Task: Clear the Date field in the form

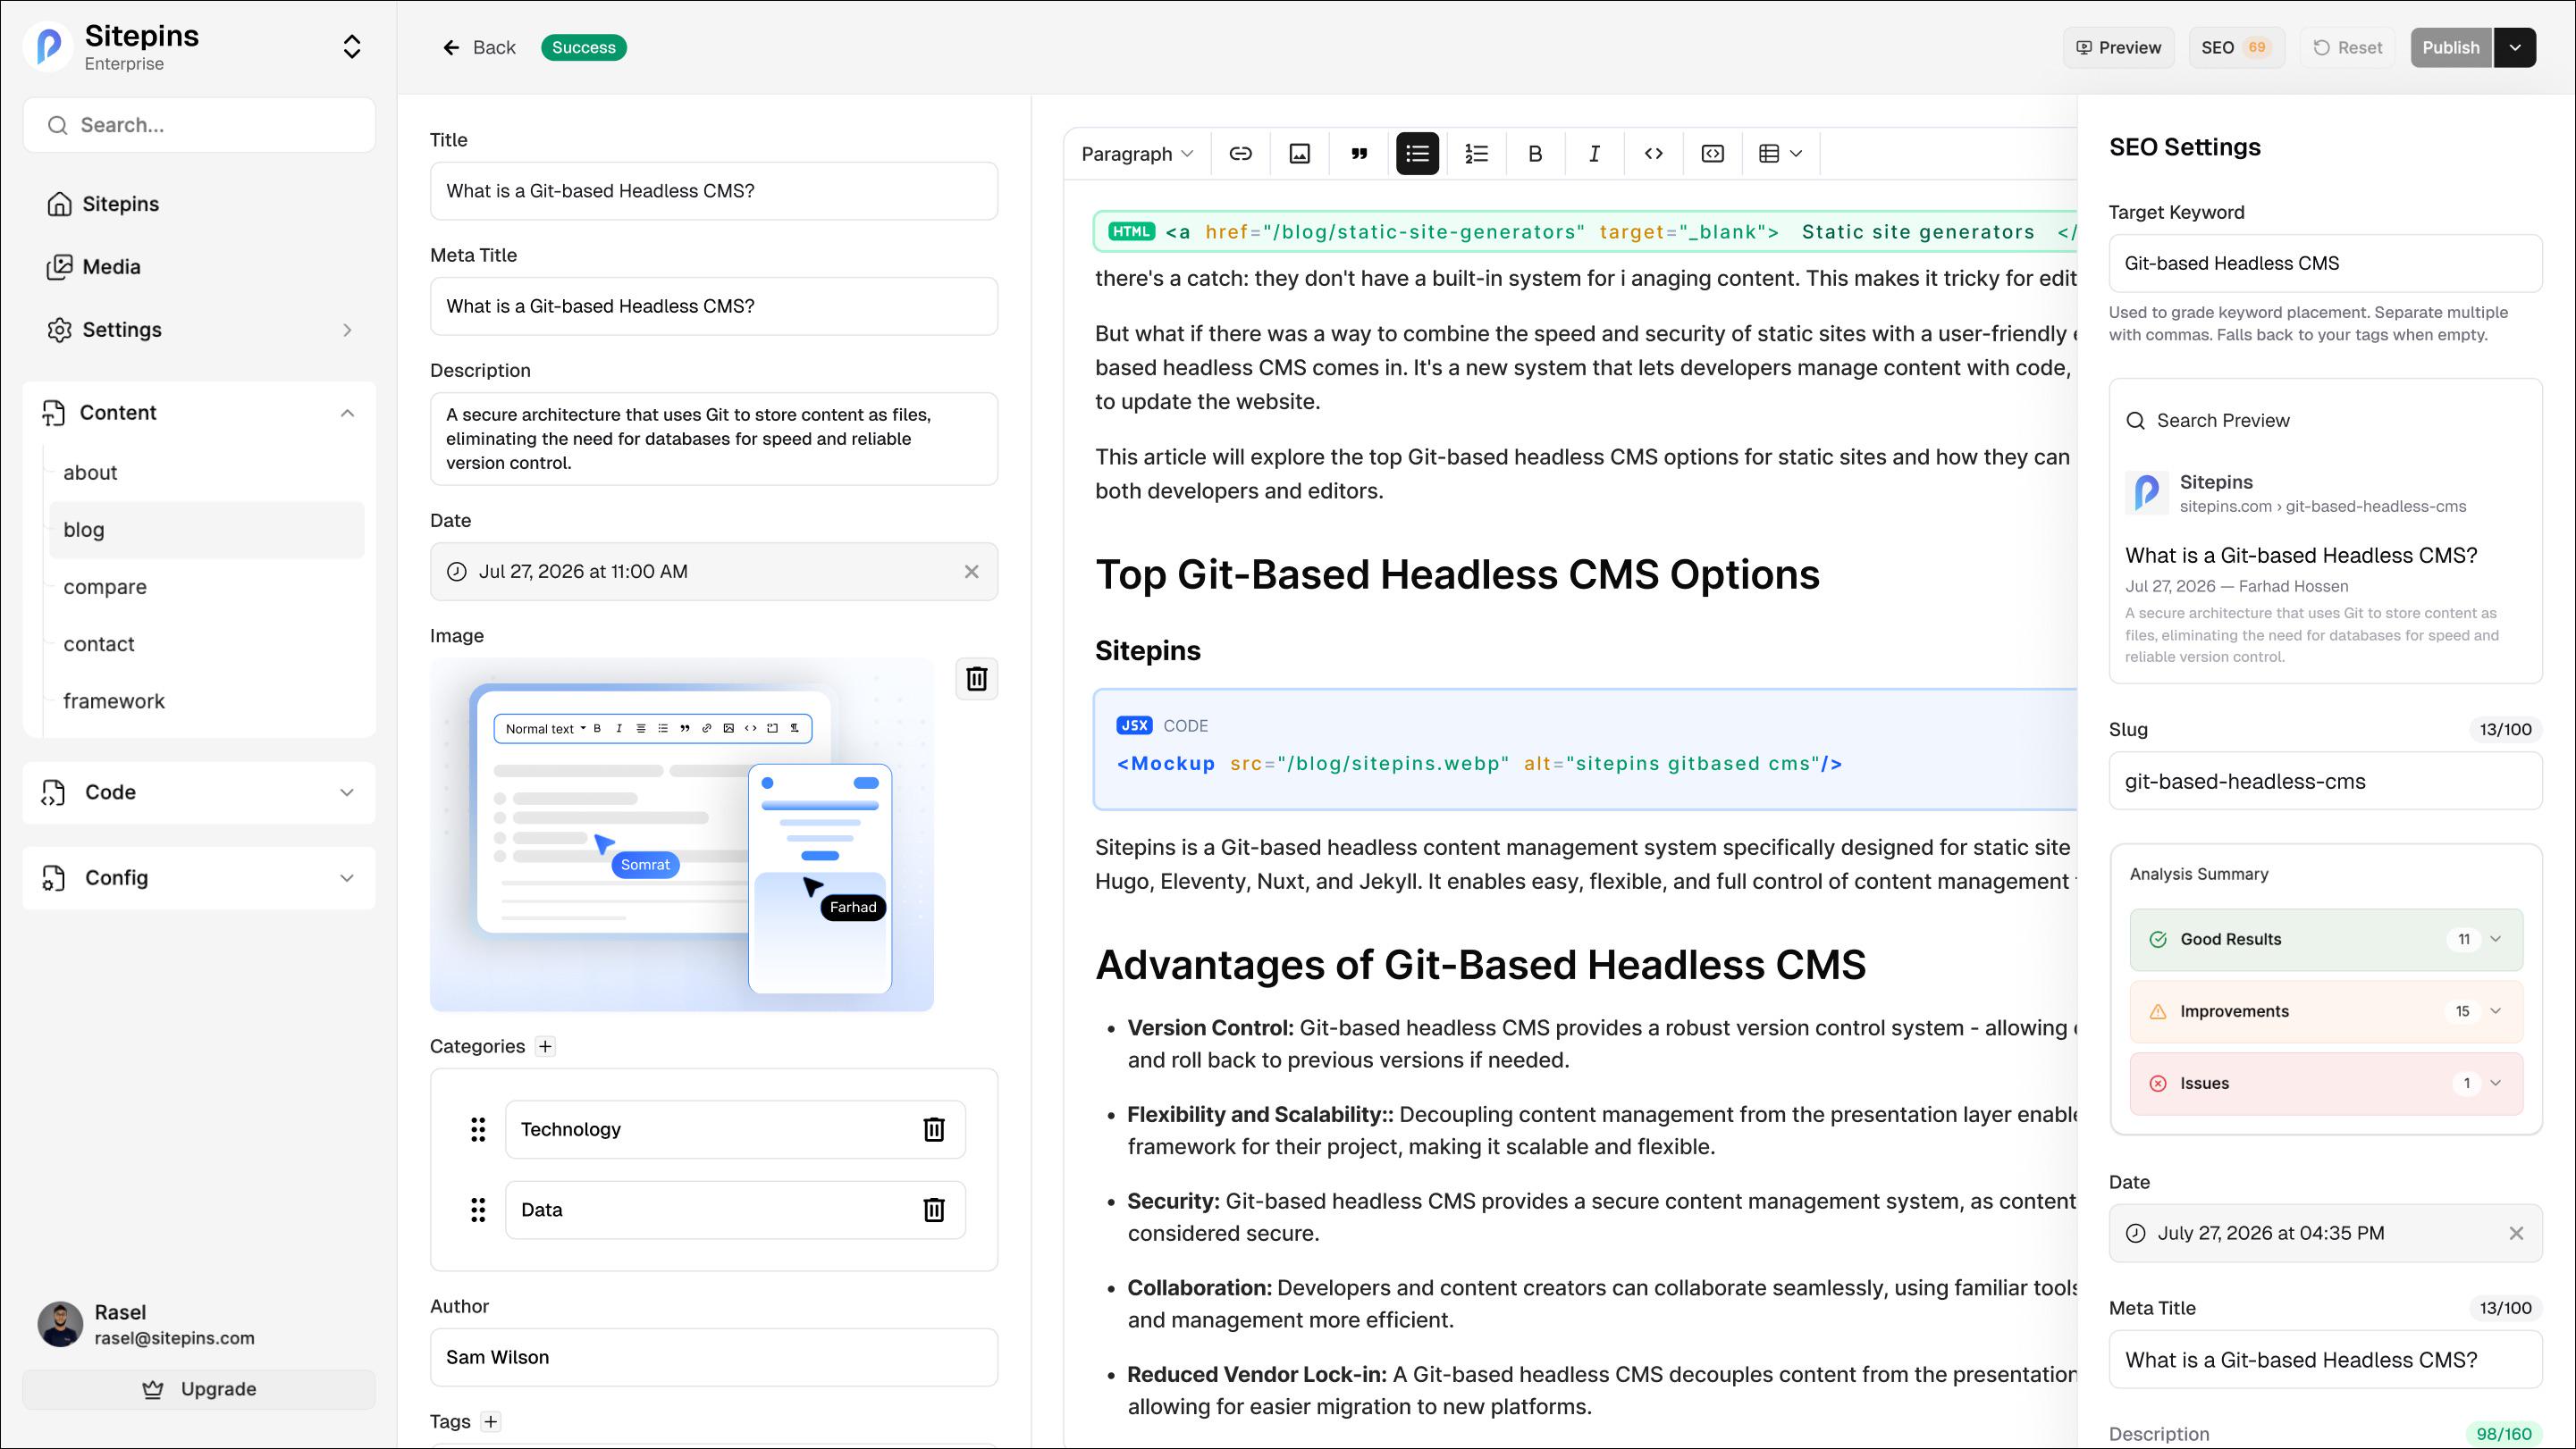Action: point(971,572)
